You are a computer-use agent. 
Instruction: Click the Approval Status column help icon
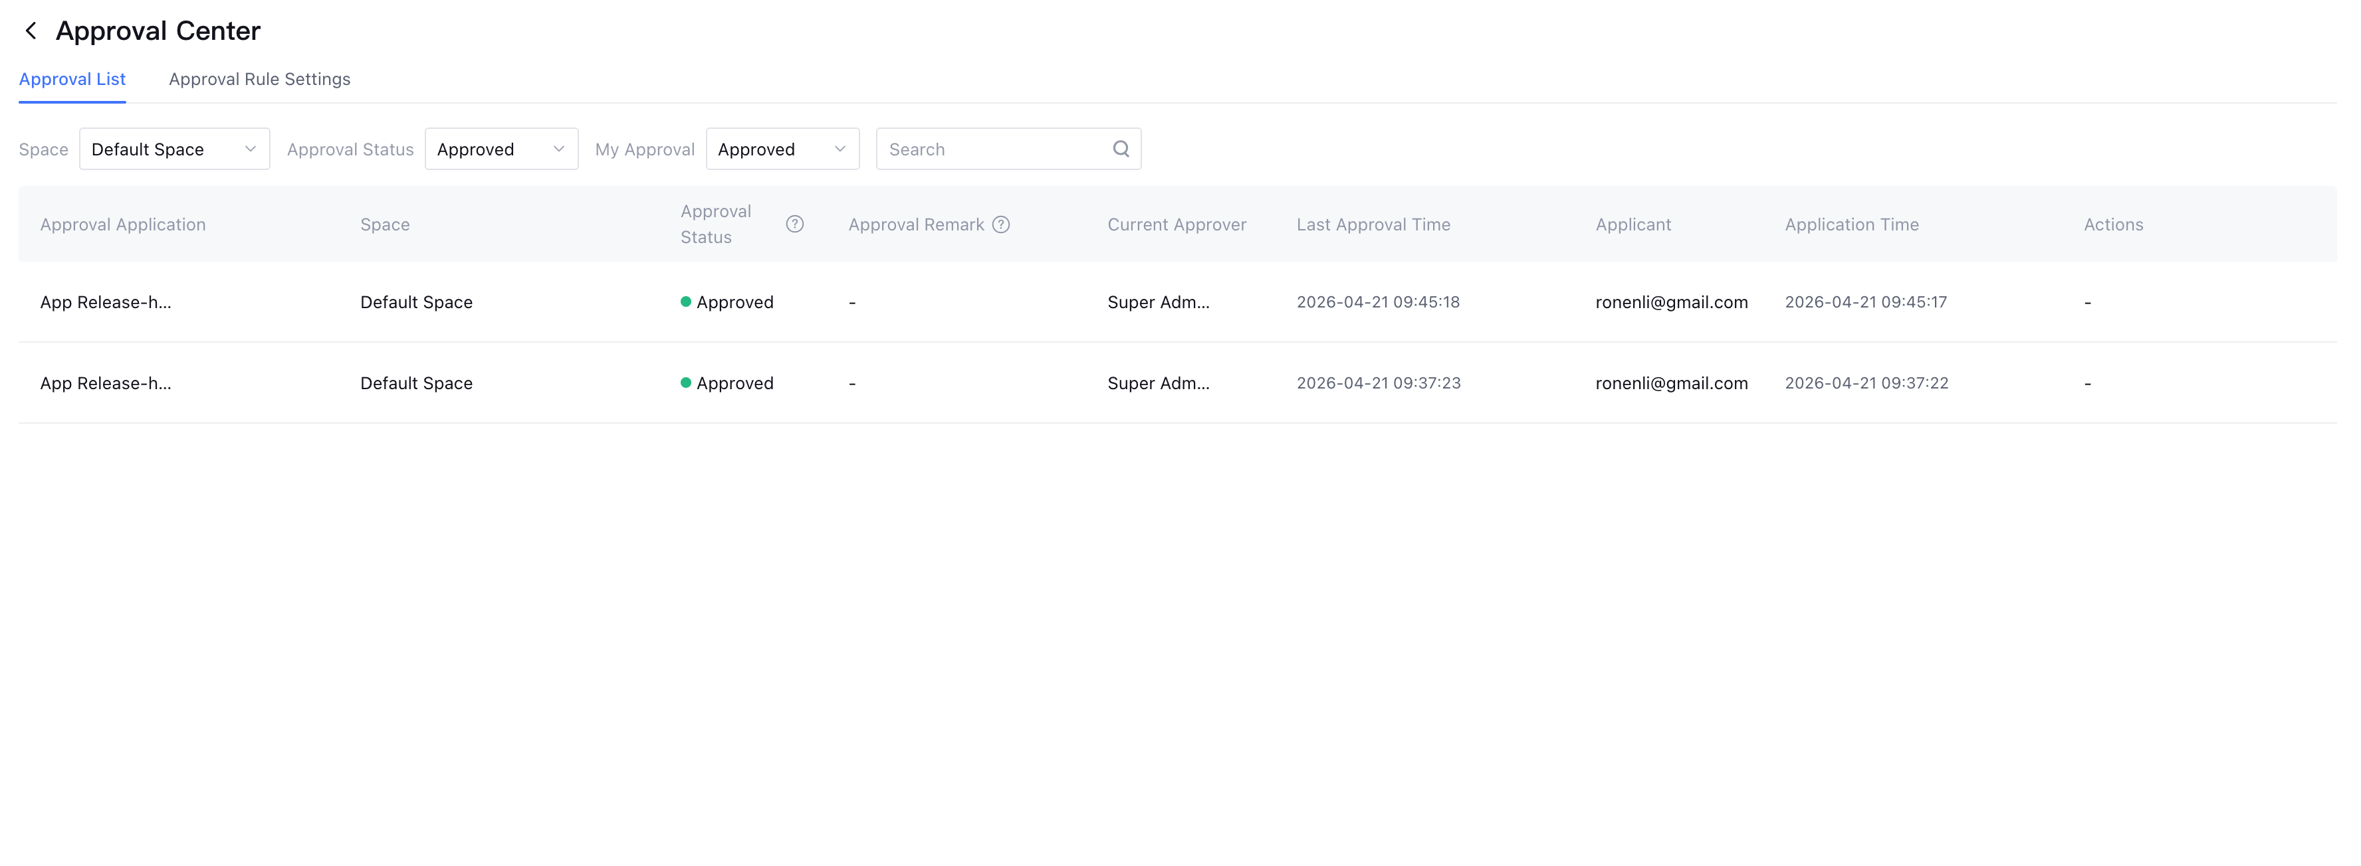[794, 224]
